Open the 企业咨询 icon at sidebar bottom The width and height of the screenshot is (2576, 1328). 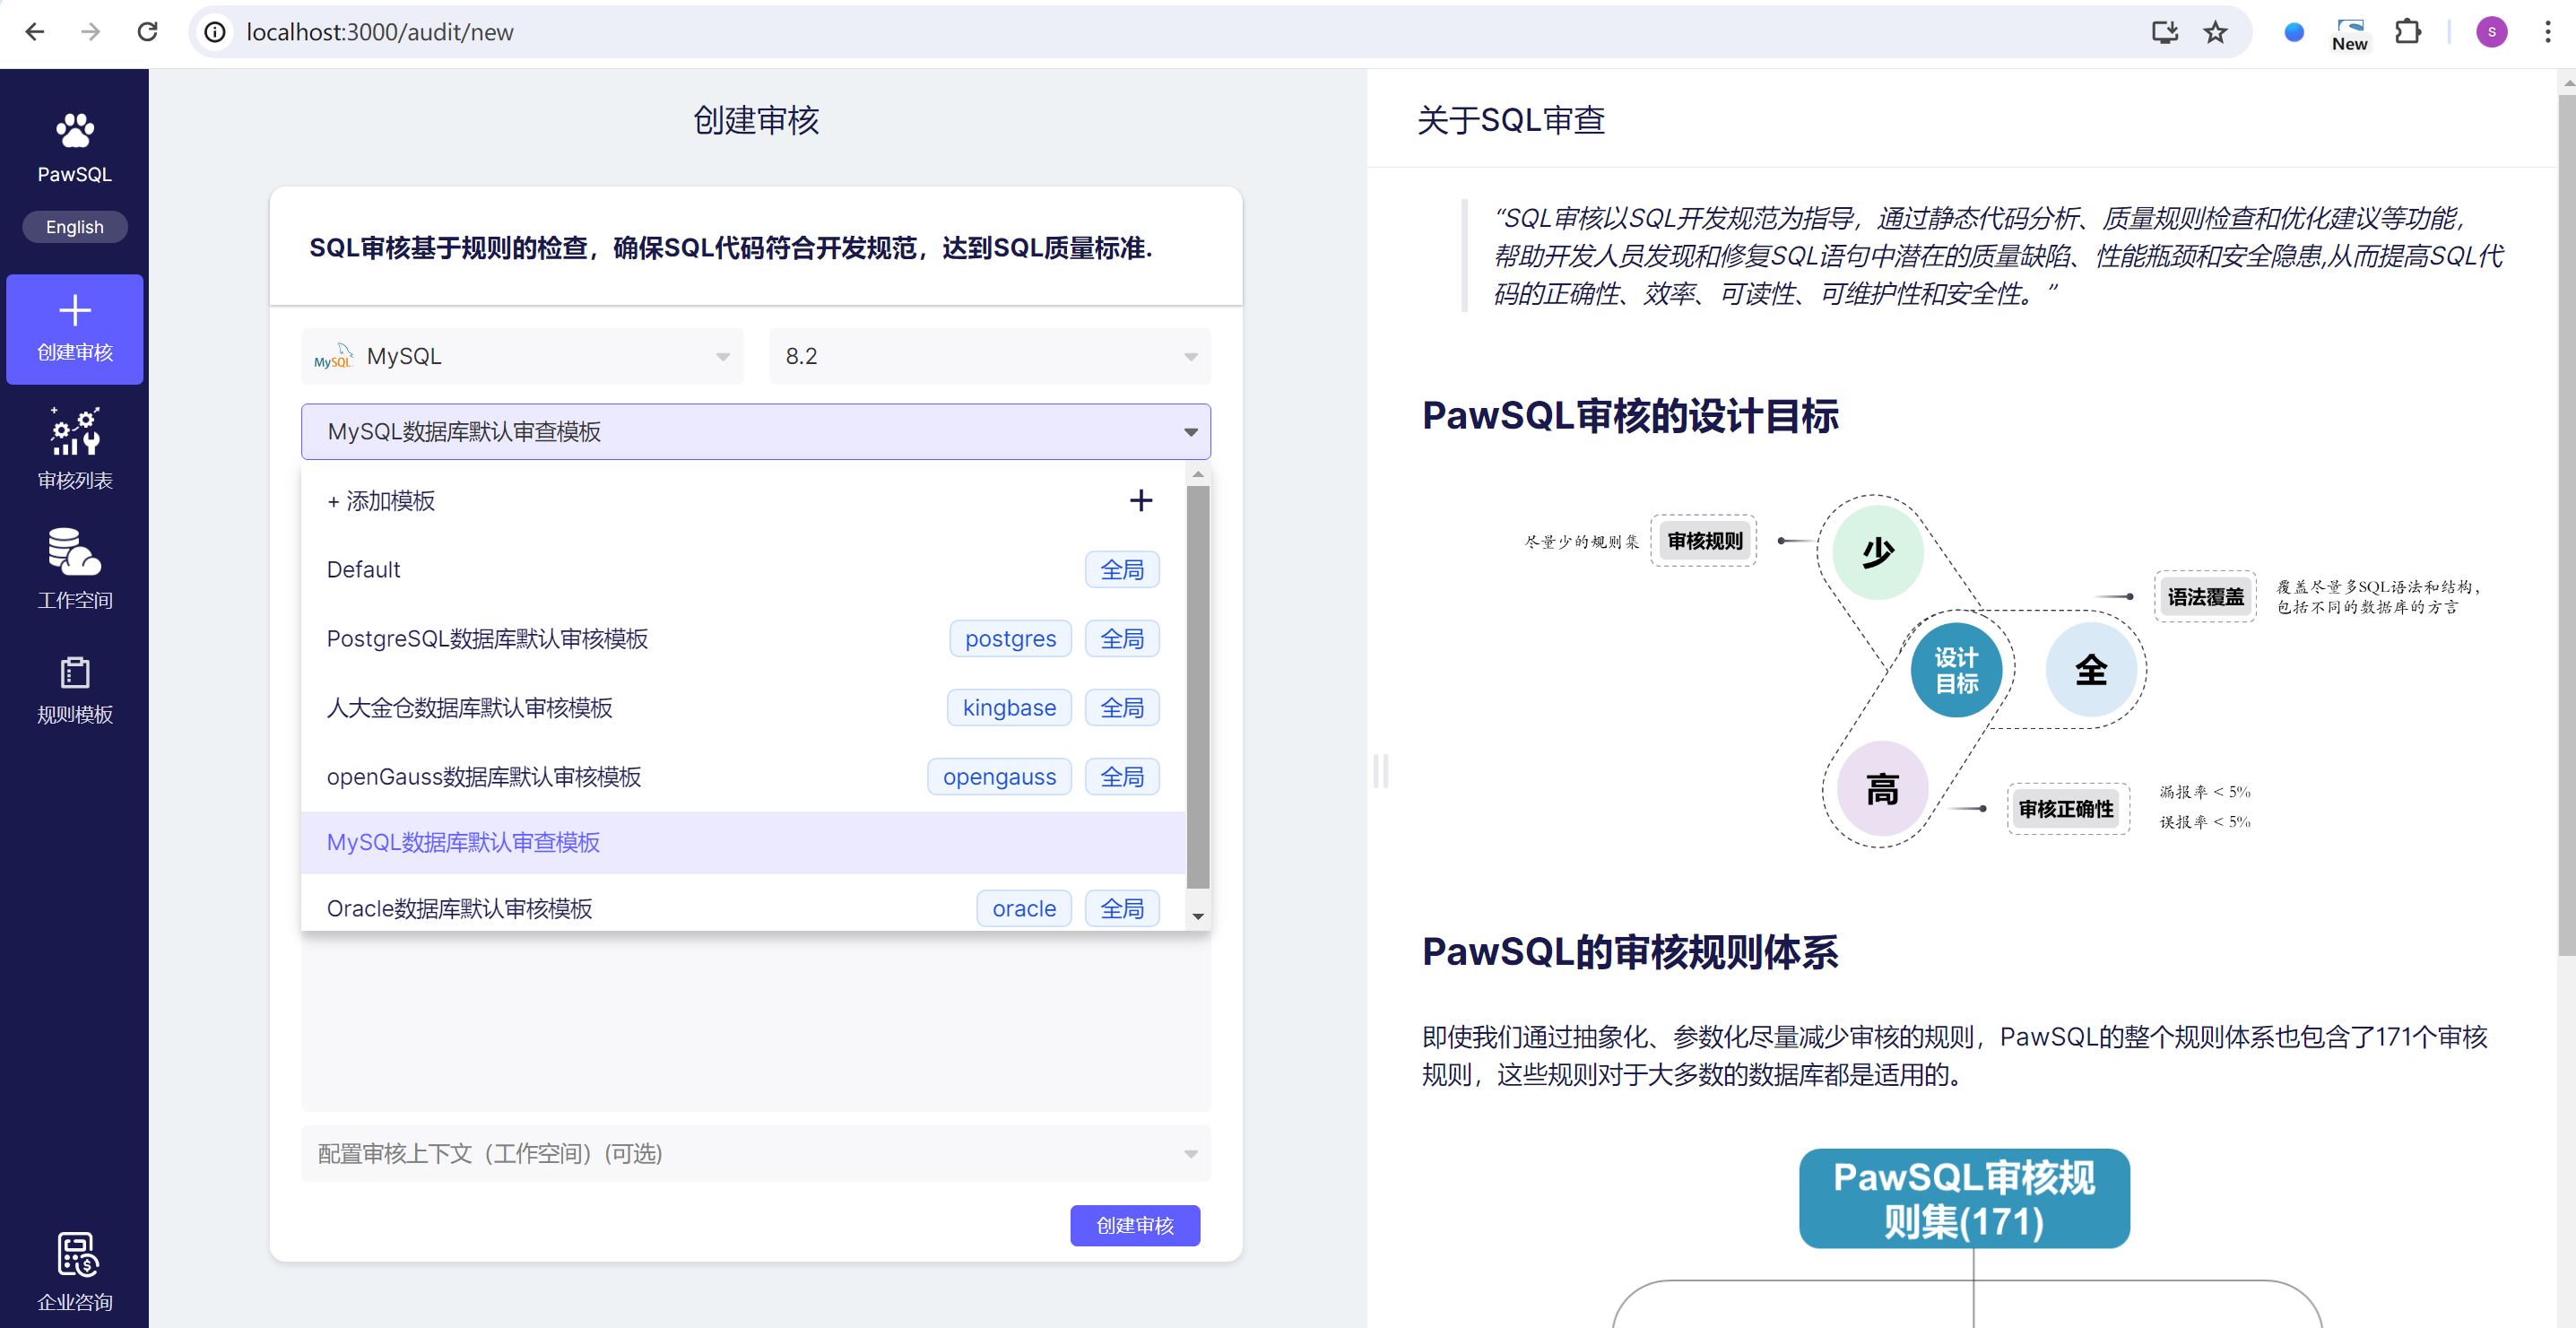(76, 1254)
